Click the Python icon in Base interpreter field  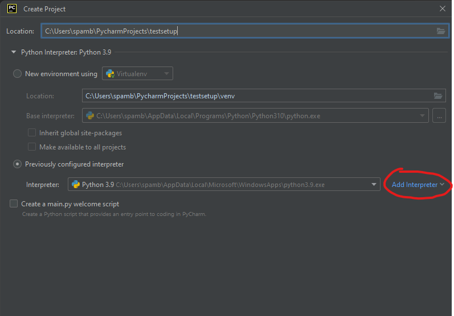(x=90, y=115)
